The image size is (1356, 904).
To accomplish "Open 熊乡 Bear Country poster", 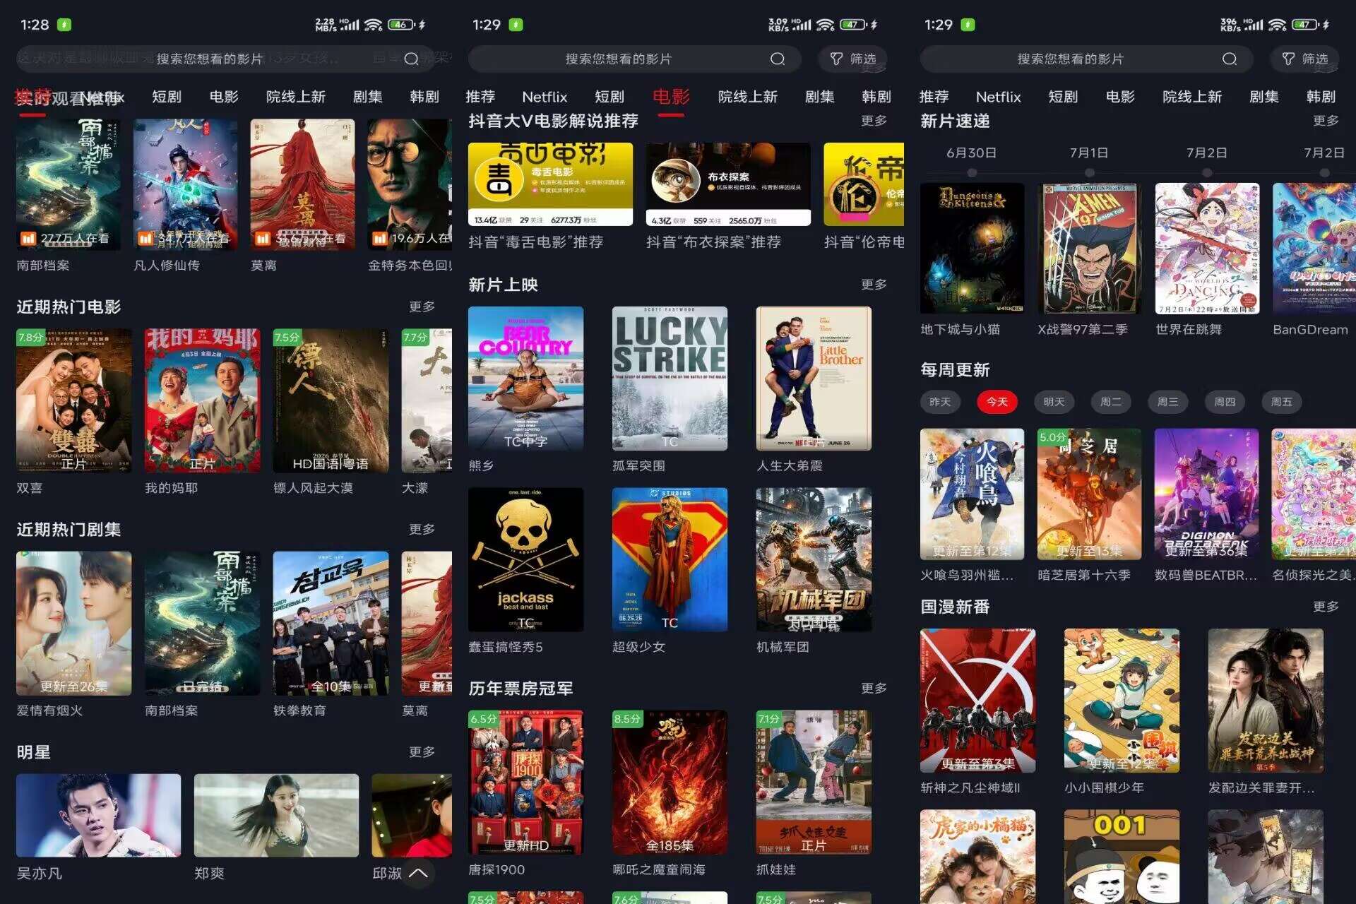I will pyautogui.click(x=525, y=379).
